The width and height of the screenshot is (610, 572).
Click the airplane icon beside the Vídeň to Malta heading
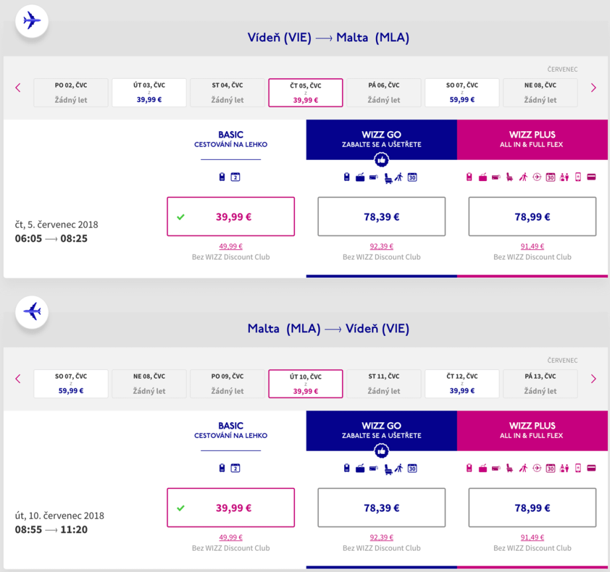pos(32,21)
